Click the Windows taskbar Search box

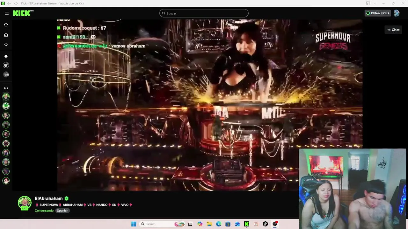click(x=163, y=224)
